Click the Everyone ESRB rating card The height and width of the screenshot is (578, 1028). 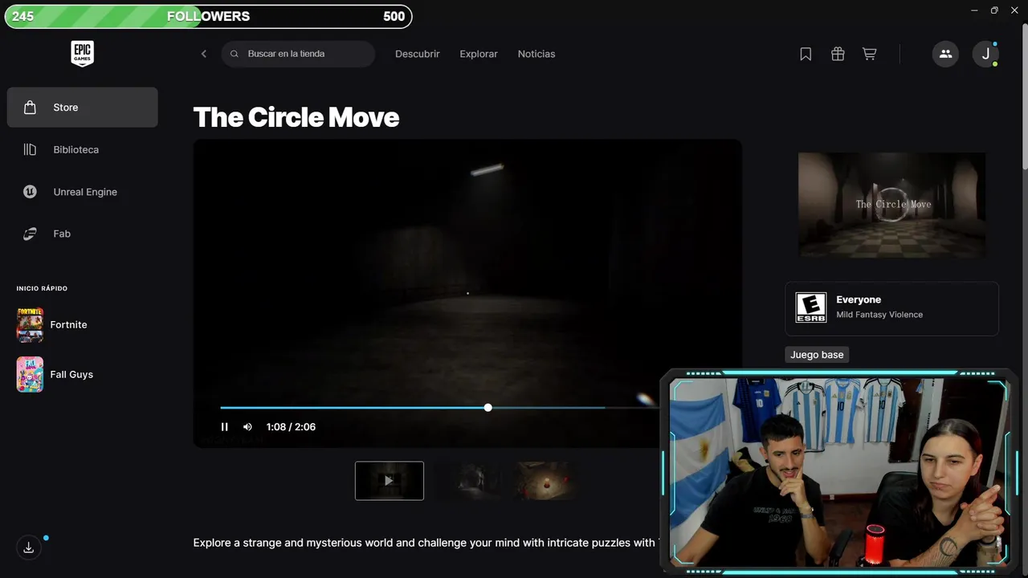pyautogui.click(x=892, y=308)
